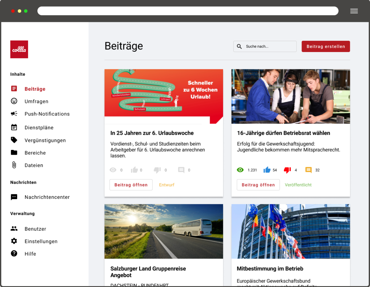Click the green views eye on Betriebsrat post

(240, 170)
